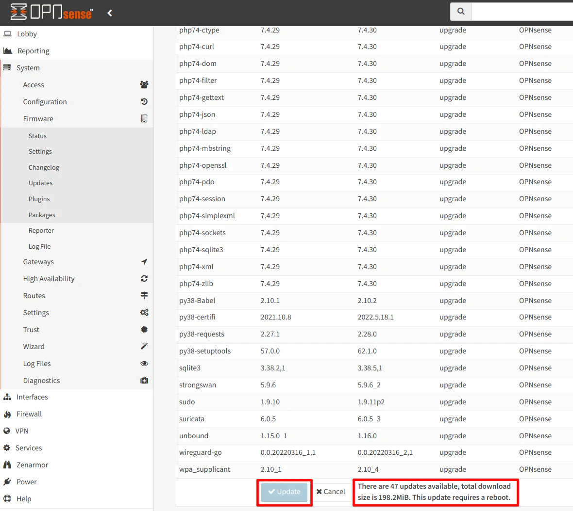573x511 pixels.
Task: Click the OPNsense logo
Action: click(x=51, y=12)
